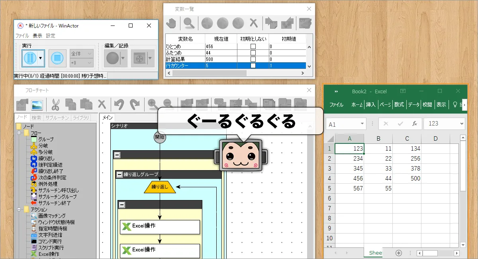Viewport: 478px width, 259px height.
Task: Collapse the 繰り返しグループ group box
Action: pos(119,175)
